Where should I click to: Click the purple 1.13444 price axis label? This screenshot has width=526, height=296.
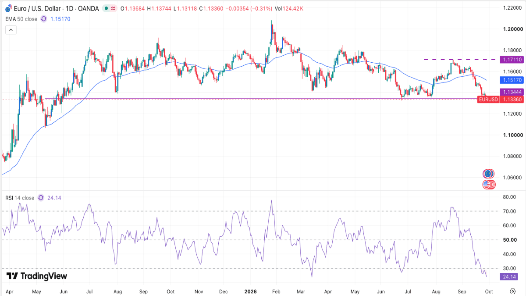[512, 92]
